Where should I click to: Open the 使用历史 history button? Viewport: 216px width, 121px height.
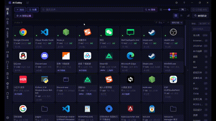(201, 16)
